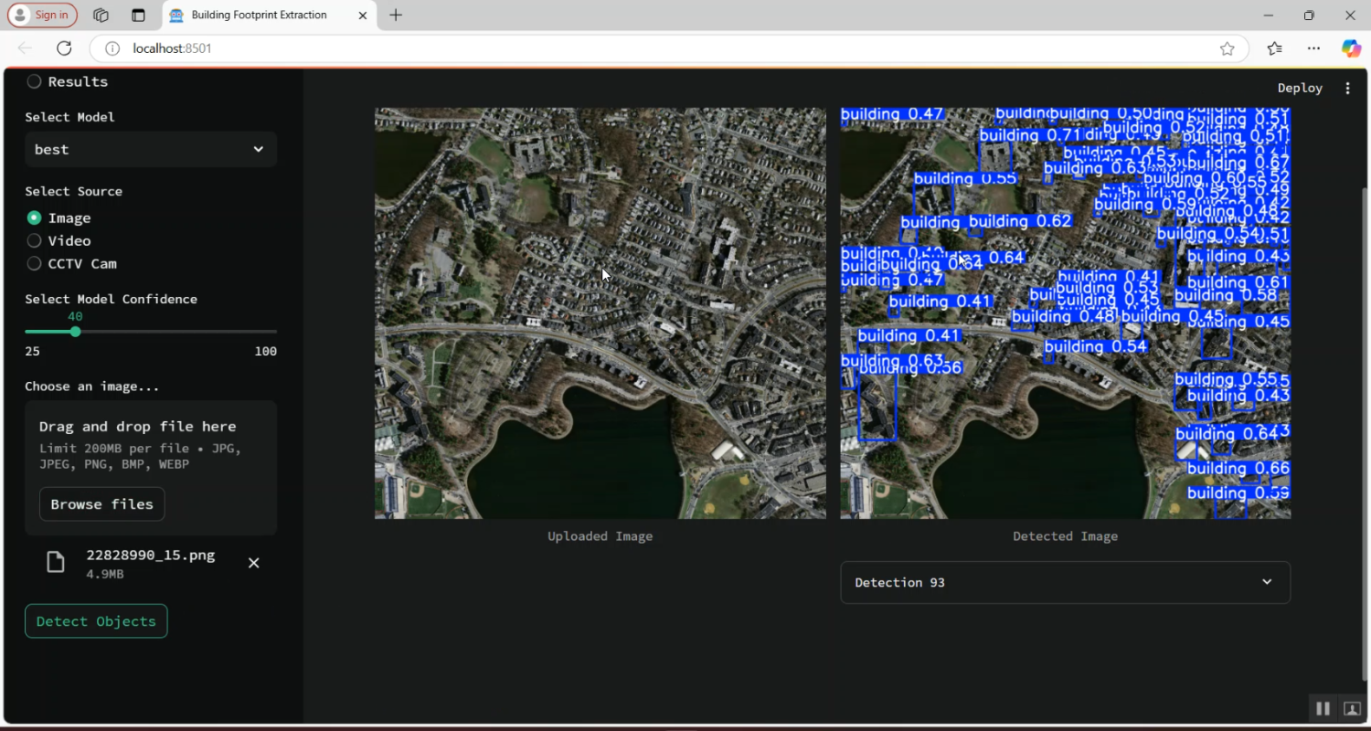Open the browser favorites list icon

pyautogui.click(x=1275, y=48)
